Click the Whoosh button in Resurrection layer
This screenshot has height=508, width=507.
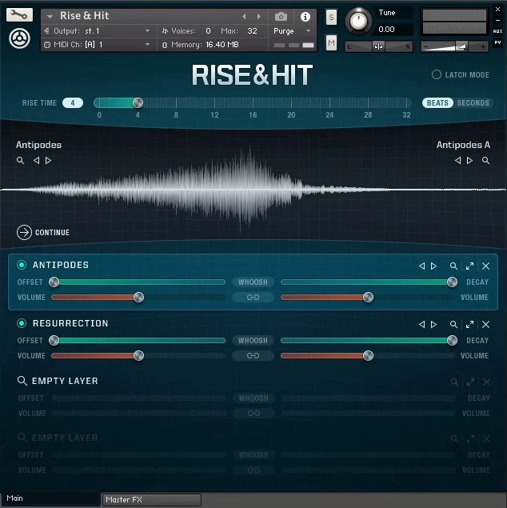click(253, 340)
